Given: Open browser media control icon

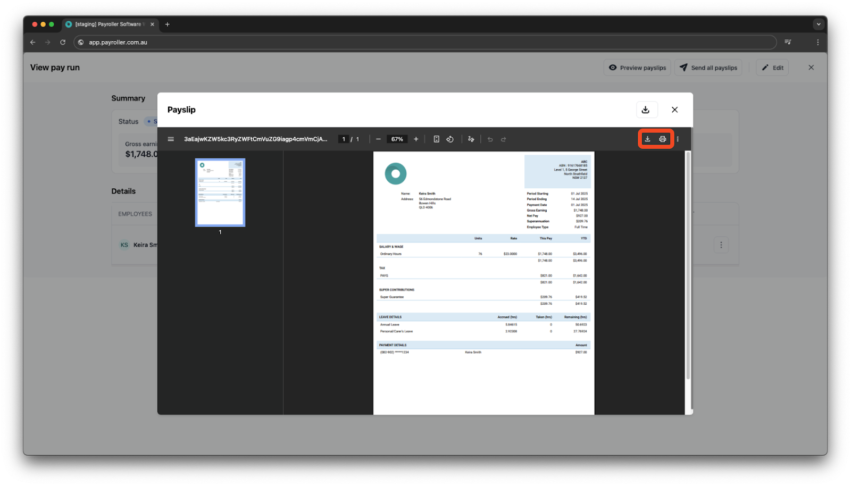Looking at the screenshot, I should (x=788, y=43).
